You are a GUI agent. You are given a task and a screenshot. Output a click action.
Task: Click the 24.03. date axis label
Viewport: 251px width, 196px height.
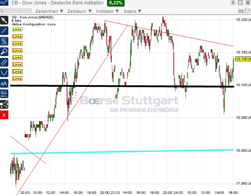(x=179, y=192)
